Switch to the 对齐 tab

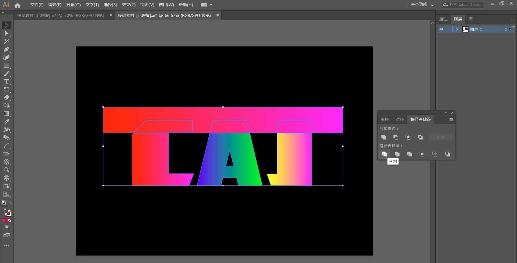coord(400,119)
